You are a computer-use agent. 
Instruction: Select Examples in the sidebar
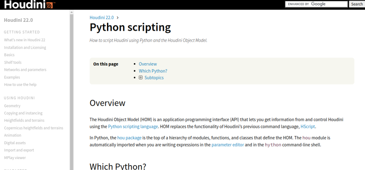point(12,77)
